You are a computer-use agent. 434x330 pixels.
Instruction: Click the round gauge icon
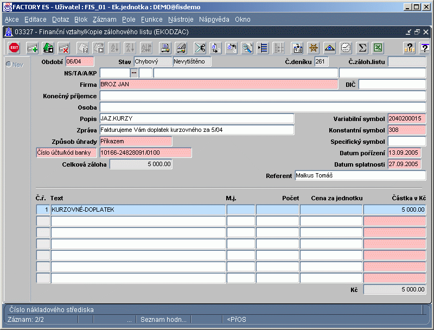point(346,48)
